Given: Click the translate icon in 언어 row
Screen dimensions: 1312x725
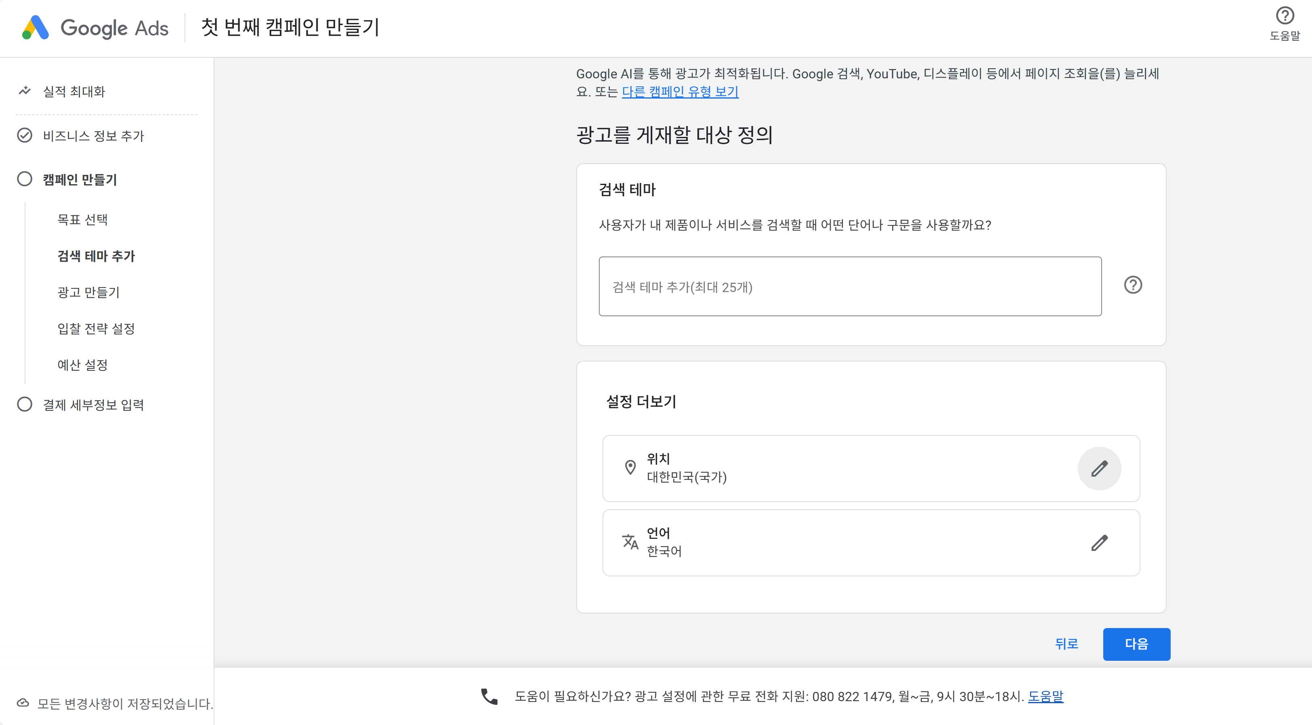Looking at the screenshot, I should [630, 542].
